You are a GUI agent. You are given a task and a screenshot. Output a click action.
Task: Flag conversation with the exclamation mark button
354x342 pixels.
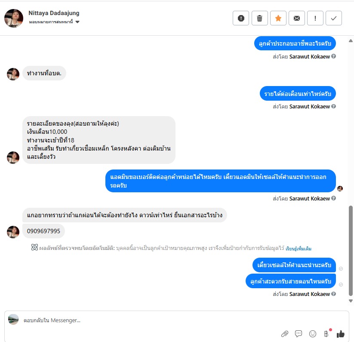point(315,18)
